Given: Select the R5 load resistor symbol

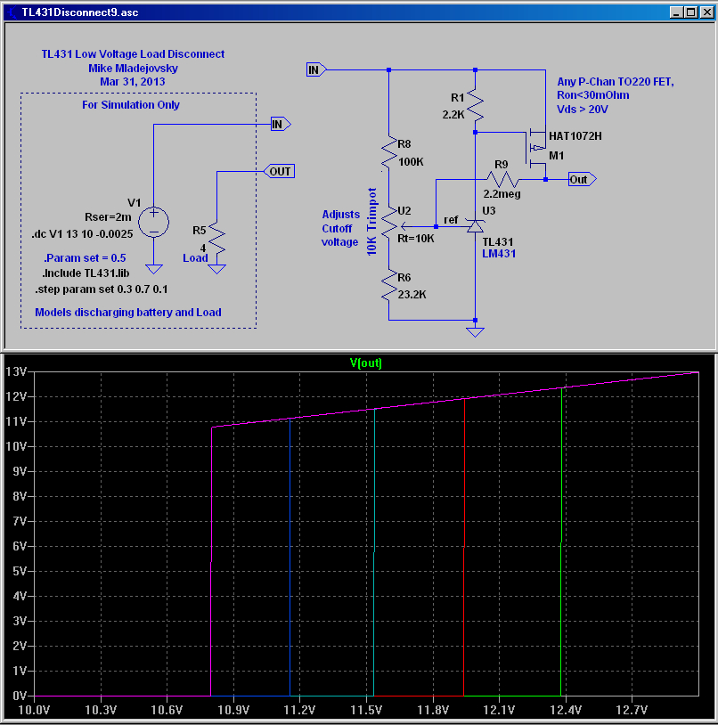Looking at the screenshot, I should tap(216, 238).
